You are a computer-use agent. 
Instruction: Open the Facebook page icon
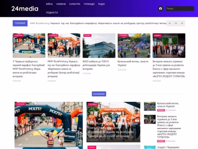(x=160, y=9)
